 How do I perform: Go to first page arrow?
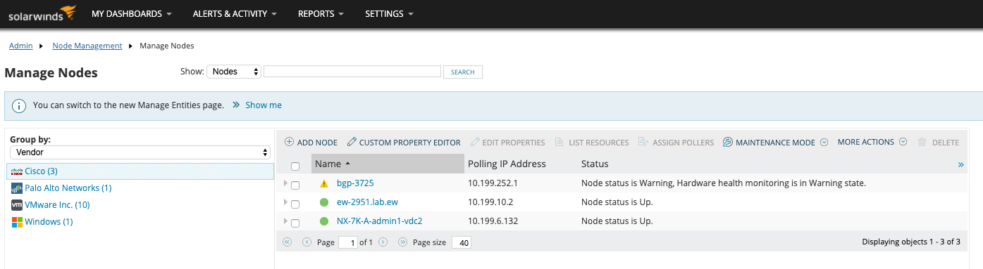click(287, 242)
